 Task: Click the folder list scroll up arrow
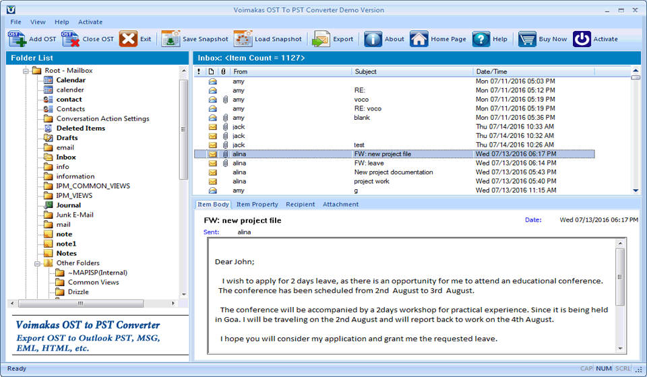pos(183,71)
